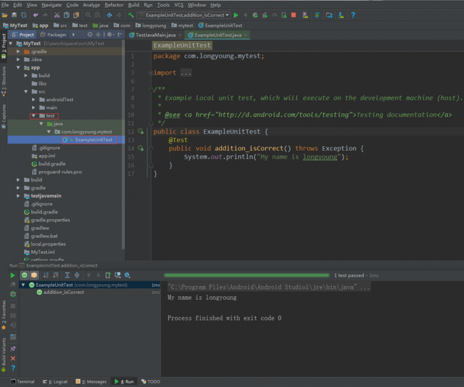
Task: Expand the androidTest folder
Action: tap(33, 99)
